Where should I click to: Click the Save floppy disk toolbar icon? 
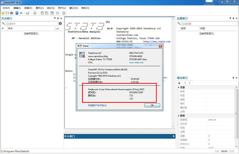pos(7,13)
